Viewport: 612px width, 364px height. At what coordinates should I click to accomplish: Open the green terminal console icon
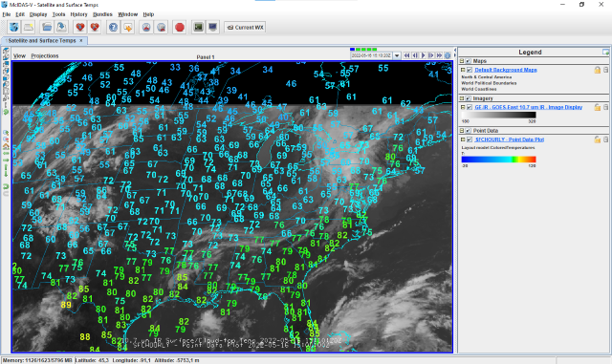(x=198, y=28)
